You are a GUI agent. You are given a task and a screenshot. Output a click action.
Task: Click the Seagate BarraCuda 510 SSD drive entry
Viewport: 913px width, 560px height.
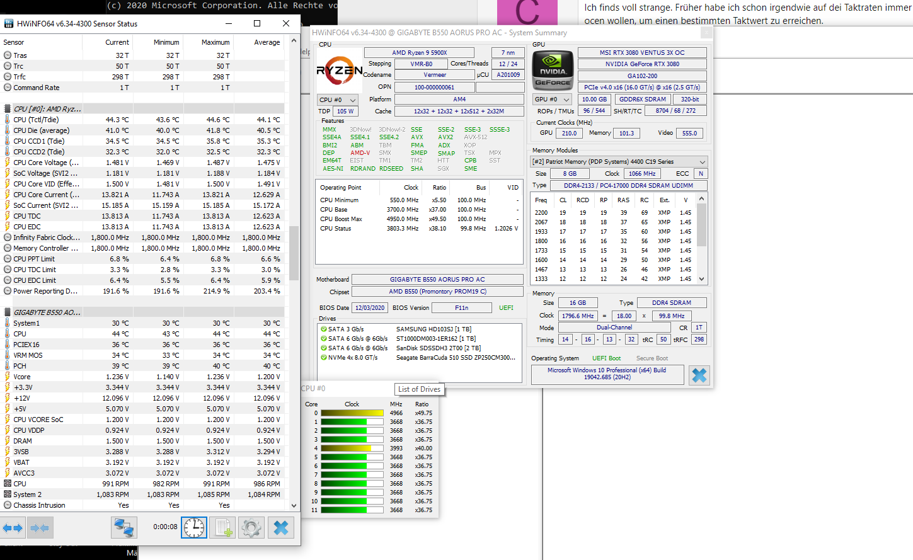[420, 357]
